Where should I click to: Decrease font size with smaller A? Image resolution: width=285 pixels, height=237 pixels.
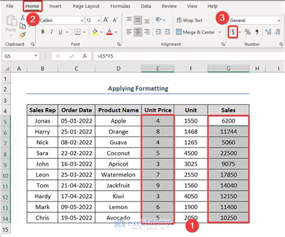pyautogui.click(x=115, y=20)
